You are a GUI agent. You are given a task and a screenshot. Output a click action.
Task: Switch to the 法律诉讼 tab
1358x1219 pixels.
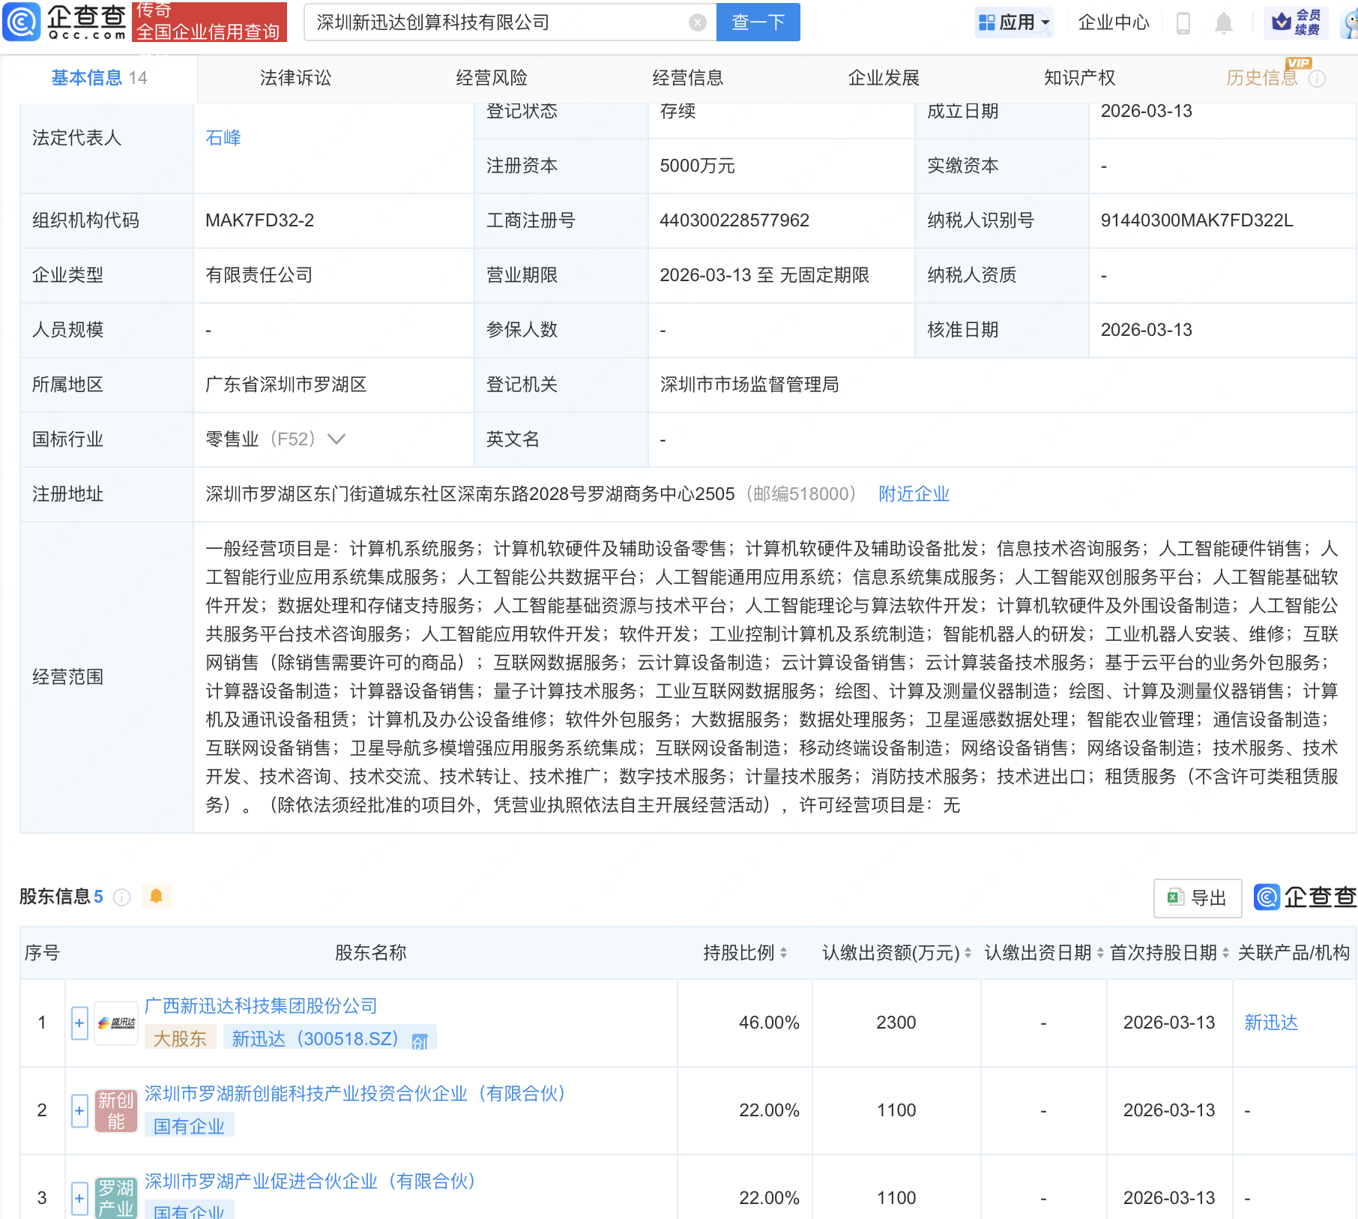point(295,77)
